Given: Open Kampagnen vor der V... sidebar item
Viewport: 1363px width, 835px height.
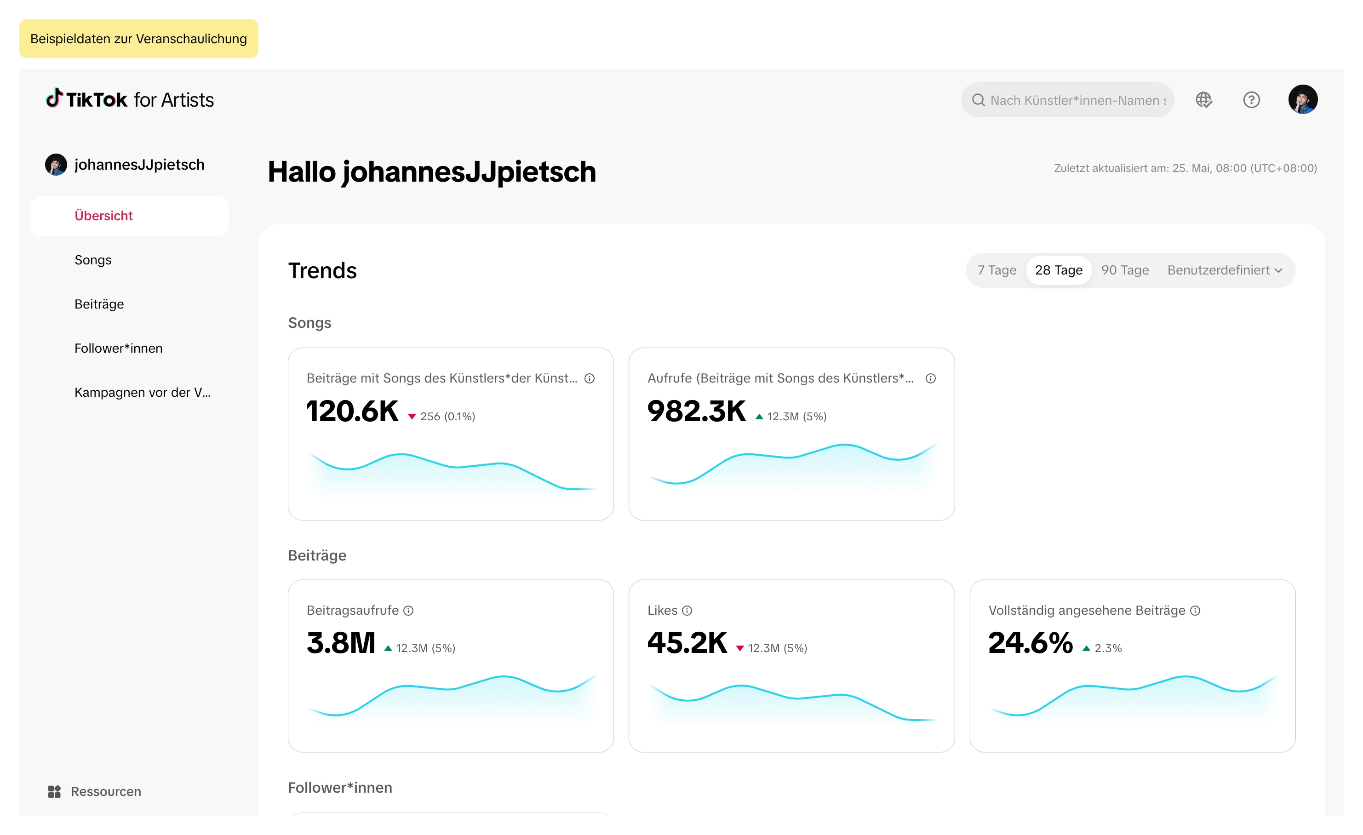Looking at the screenshot, I should 143,393.
